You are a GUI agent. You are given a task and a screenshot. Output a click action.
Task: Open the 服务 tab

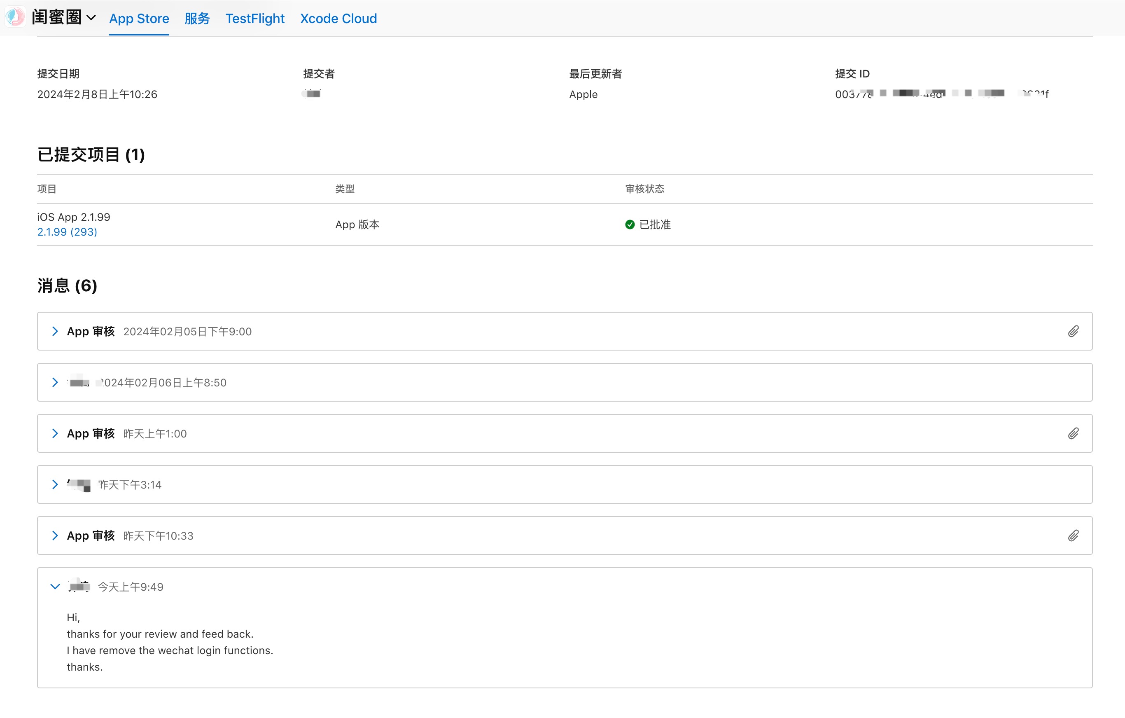click(197, 19)
